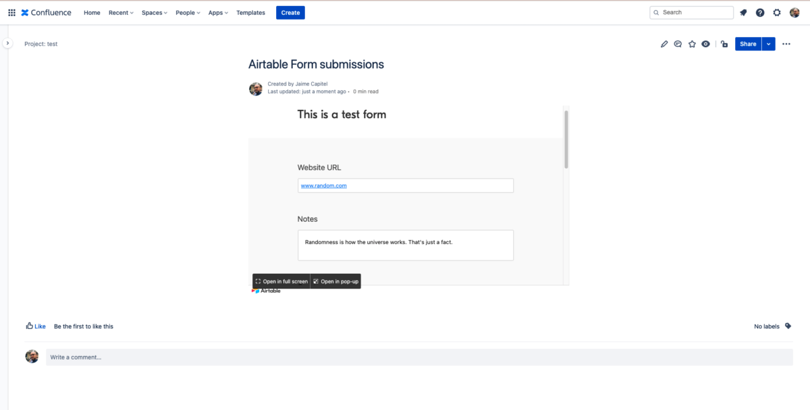Click the Website URL field
Image resolution: width=810 pixels, height=410 pixels.
[x=406, y=185]
